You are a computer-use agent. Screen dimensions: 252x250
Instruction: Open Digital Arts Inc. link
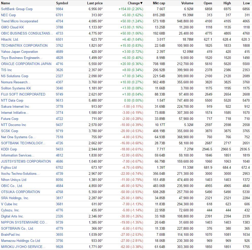tap(12, 216)
